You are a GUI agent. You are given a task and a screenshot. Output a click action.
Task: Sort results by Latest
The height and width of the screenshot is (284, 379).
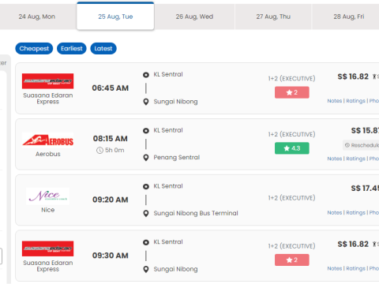pyautogui.click(x=103, y=49)
